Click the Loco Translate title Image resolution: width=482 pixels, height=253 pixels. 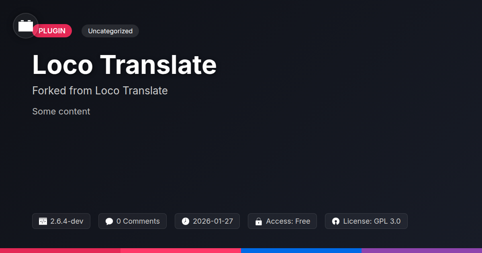coord(125,65)
